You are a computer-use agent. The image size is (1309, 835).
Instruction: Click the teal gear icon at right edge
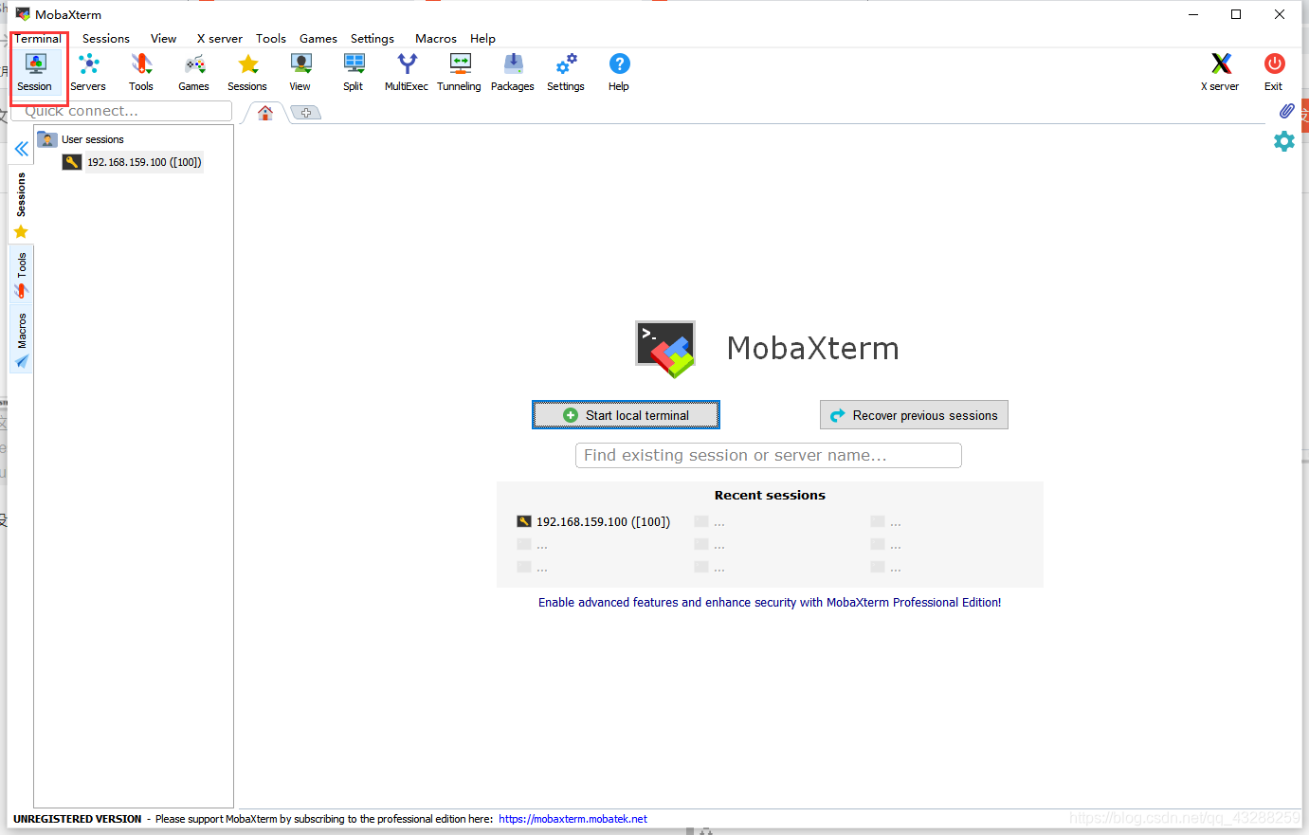coord(1284,141)
